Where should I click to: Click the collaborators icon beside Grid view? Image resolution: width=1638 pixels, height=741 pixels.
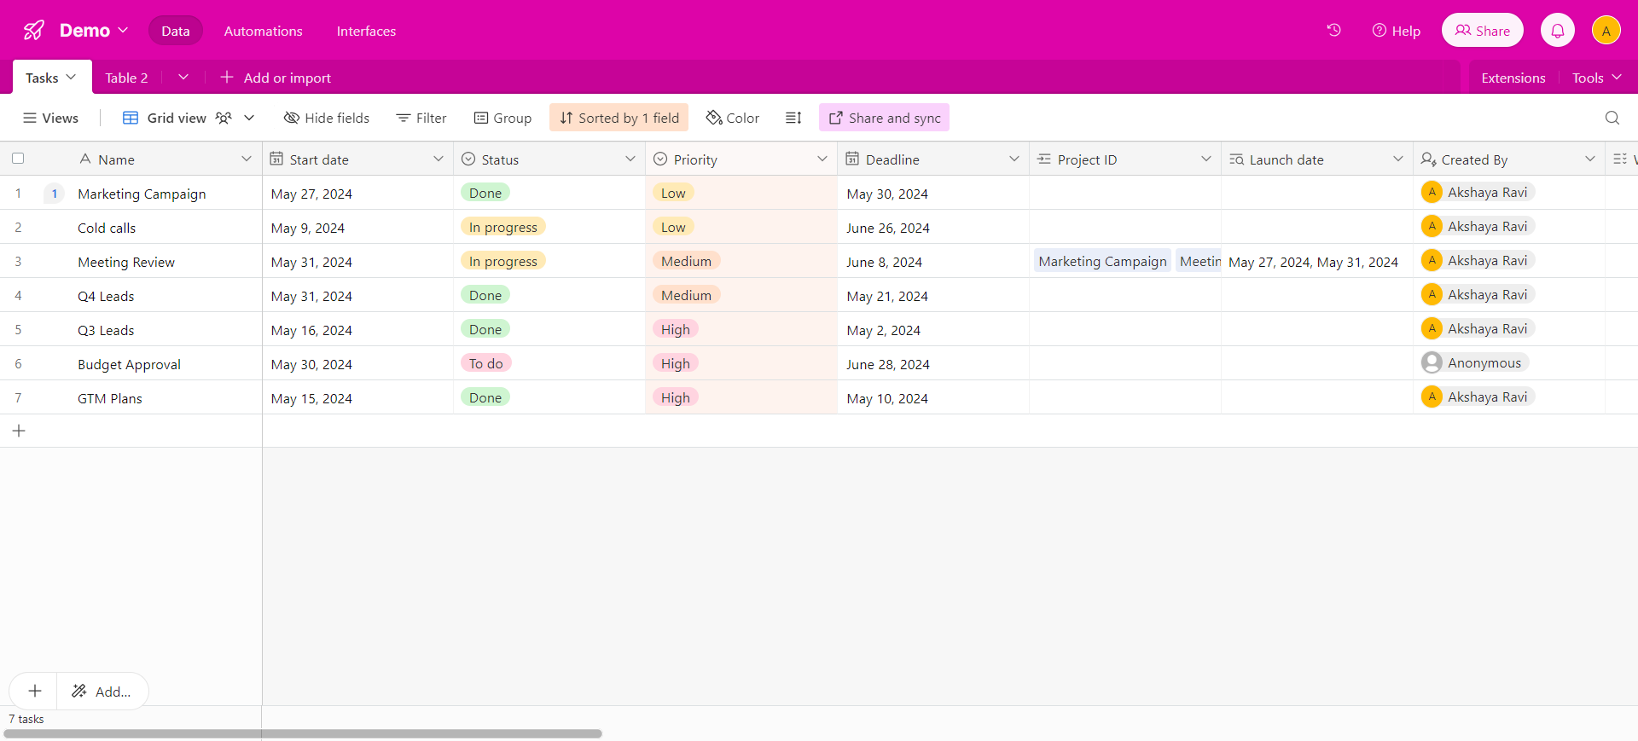(x=224, y=118)
